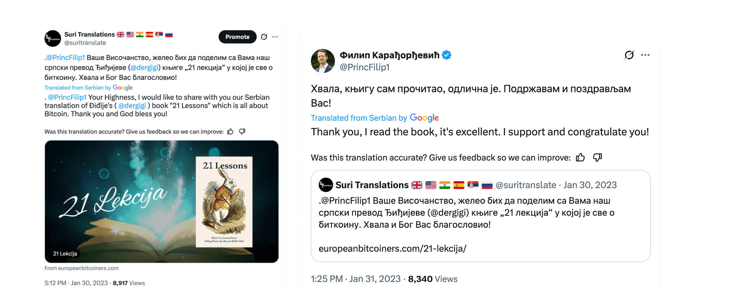
Task: Click the Google logo in Filip's translation attribution
Action: [424, 118]
